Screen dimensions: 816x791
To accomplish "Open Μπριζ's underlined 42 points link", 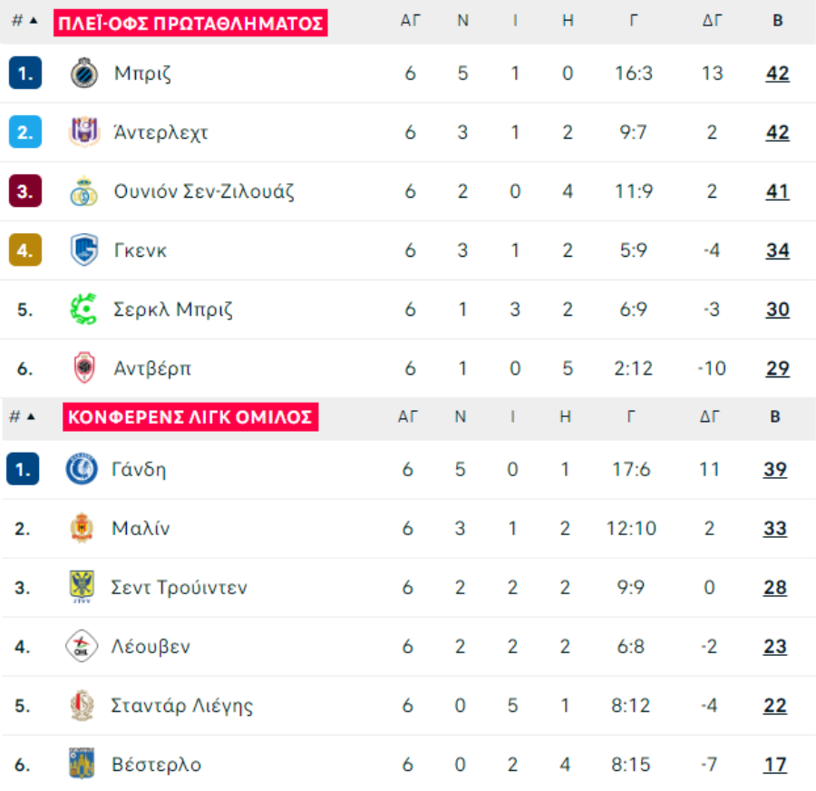I will (778, 73).
